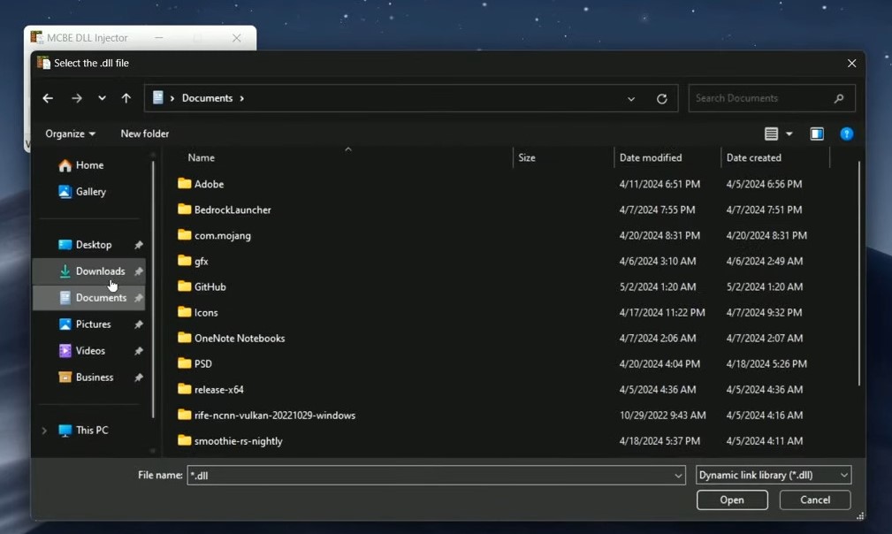Image resolution: width=892 pixels, height=534 pixels.
Task: Click the Help question mark icon
Action: (846, 134)
